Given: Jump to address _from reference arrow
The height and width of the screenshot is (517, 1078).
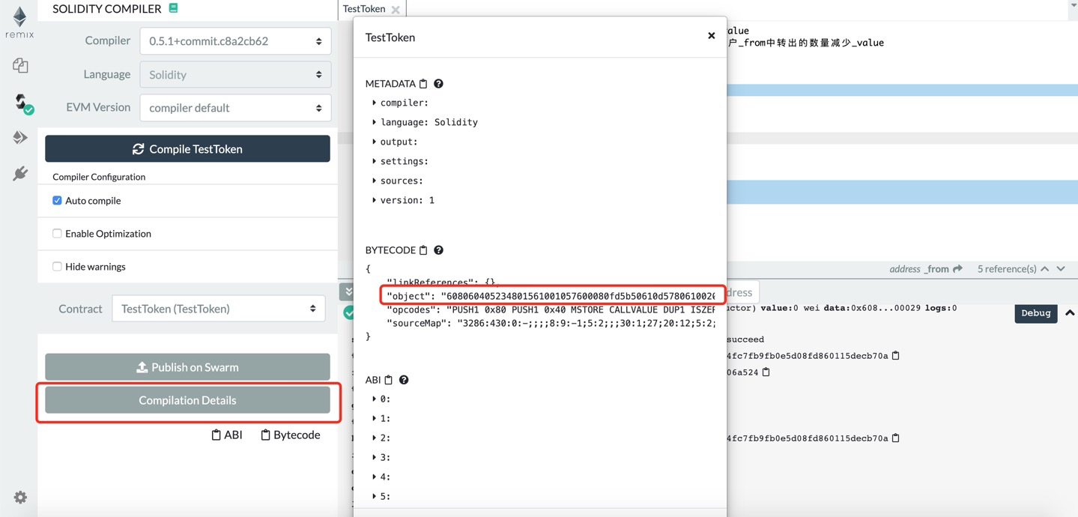Looking at the screenshot, I should pos(957,269).
